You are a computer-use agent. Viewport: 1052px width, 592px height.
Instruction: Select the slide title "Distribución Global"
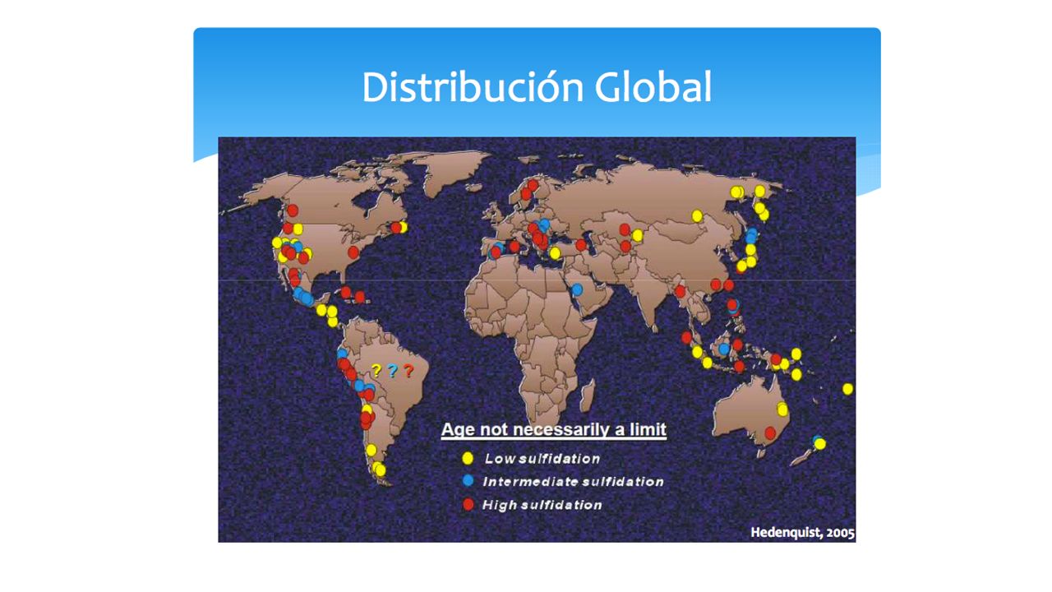click(x=537, y=87)
